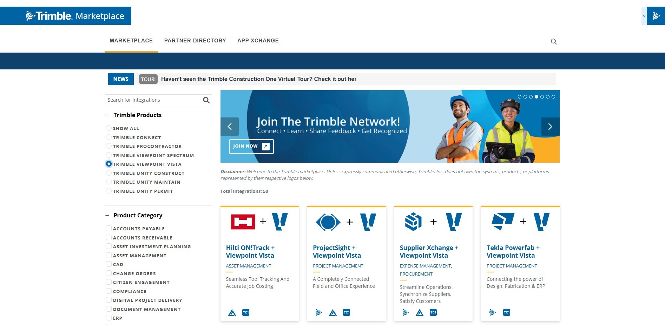Select the Show All filter option
665x325 pixels.
pyautogui.click(x=109, y=128)
